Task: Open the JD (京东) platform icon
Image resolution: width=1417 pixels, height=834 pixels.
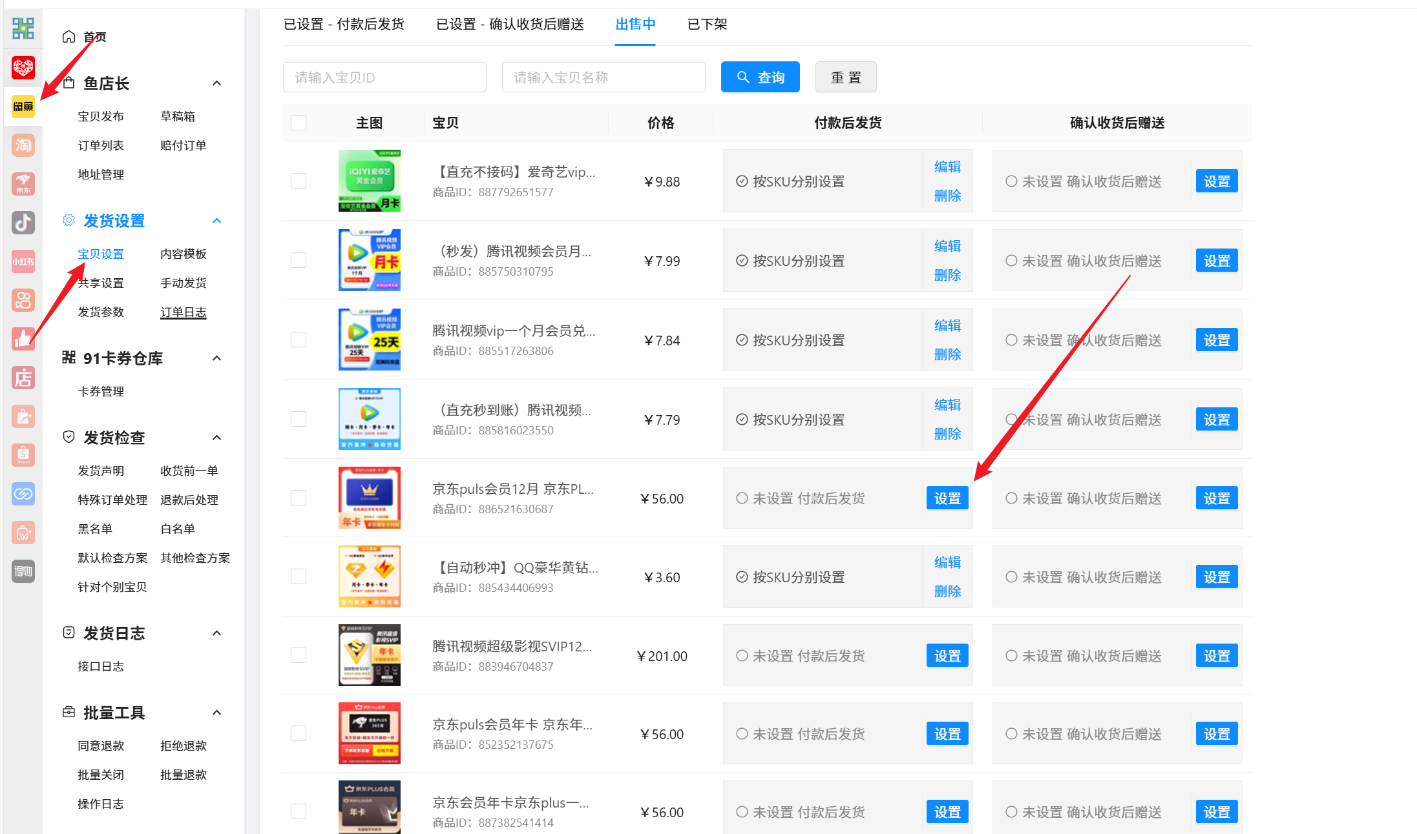Action: [23, 184]
